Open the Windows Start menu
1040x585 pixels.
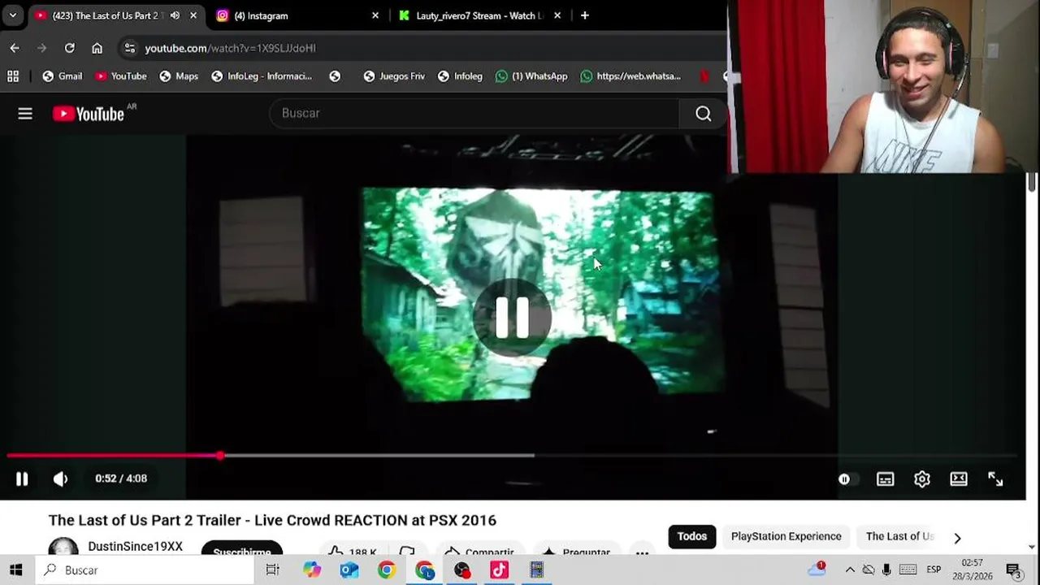[16, 570]
